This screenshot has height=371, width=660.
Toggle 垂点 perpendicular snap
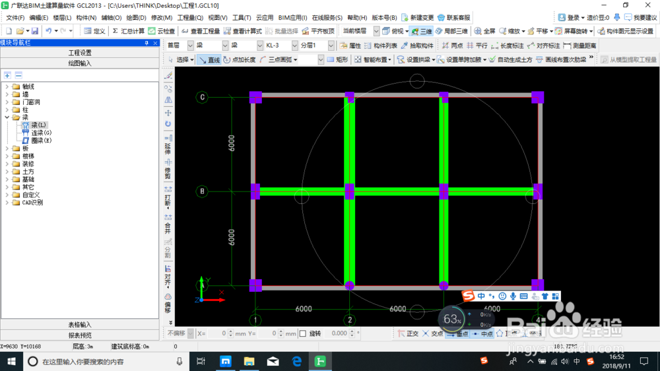457,333
